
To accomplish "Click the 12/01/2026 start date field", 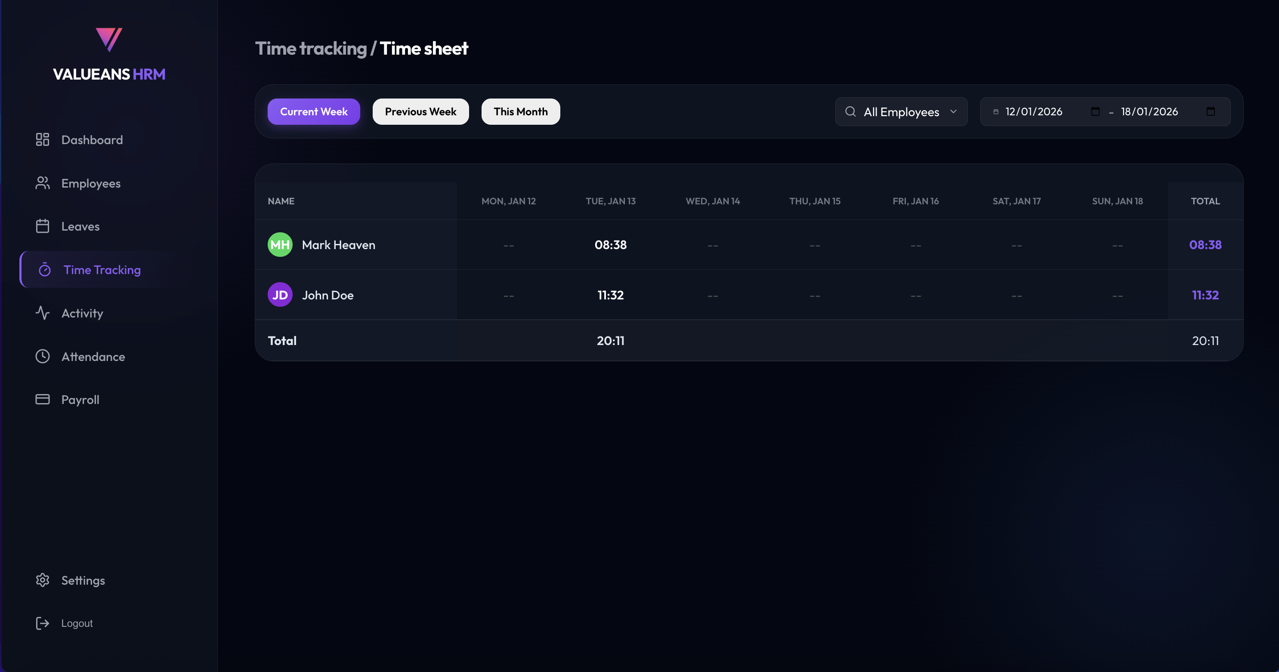I will (1034, 112).
